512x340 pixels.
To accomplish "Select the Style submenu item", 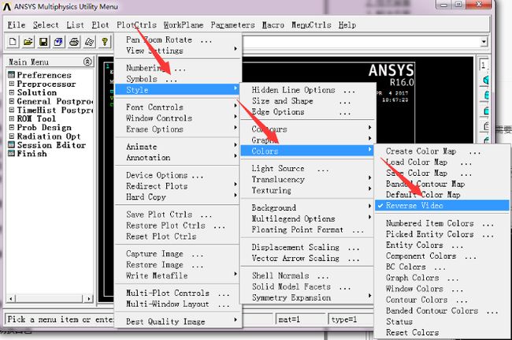I will coord(177,90).
